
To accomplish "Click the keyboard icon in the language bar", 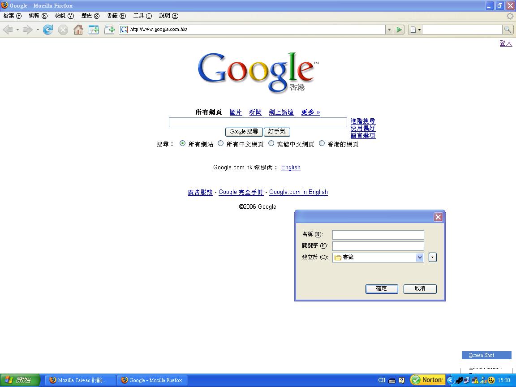I will pos(391,380).
